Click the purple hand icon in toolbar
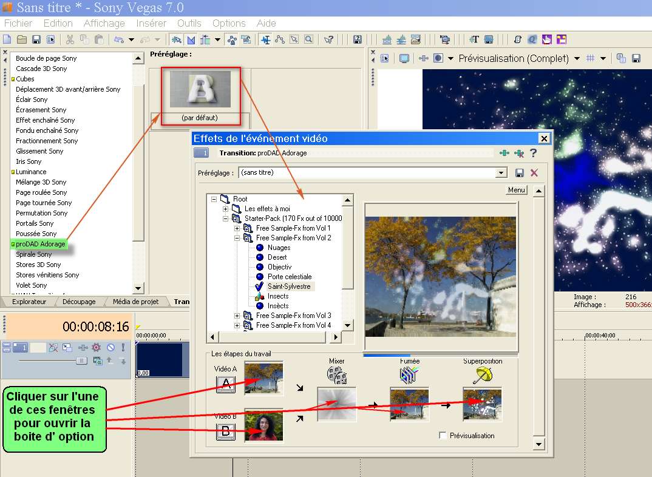The width and height of the screenshot is (652, 477). (x=546, y=39)
